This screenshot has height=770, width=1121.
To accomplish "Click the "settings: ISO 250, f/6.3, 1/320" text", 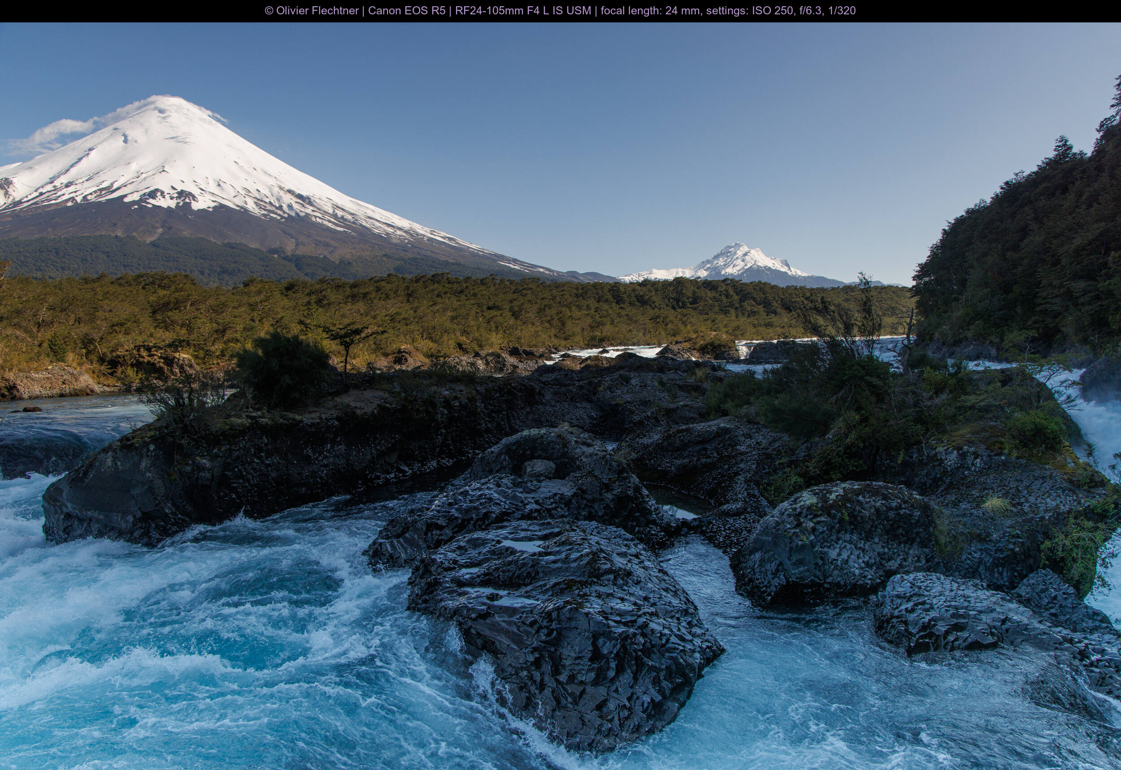I will coord(781,11).
